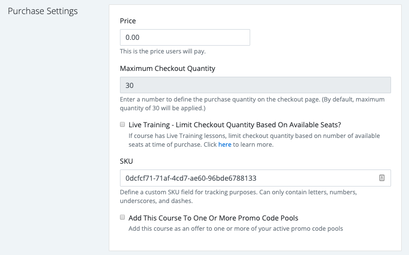Check Add This Course To Promo Code Pools
The image size is (409, 255).
point(122,217)
